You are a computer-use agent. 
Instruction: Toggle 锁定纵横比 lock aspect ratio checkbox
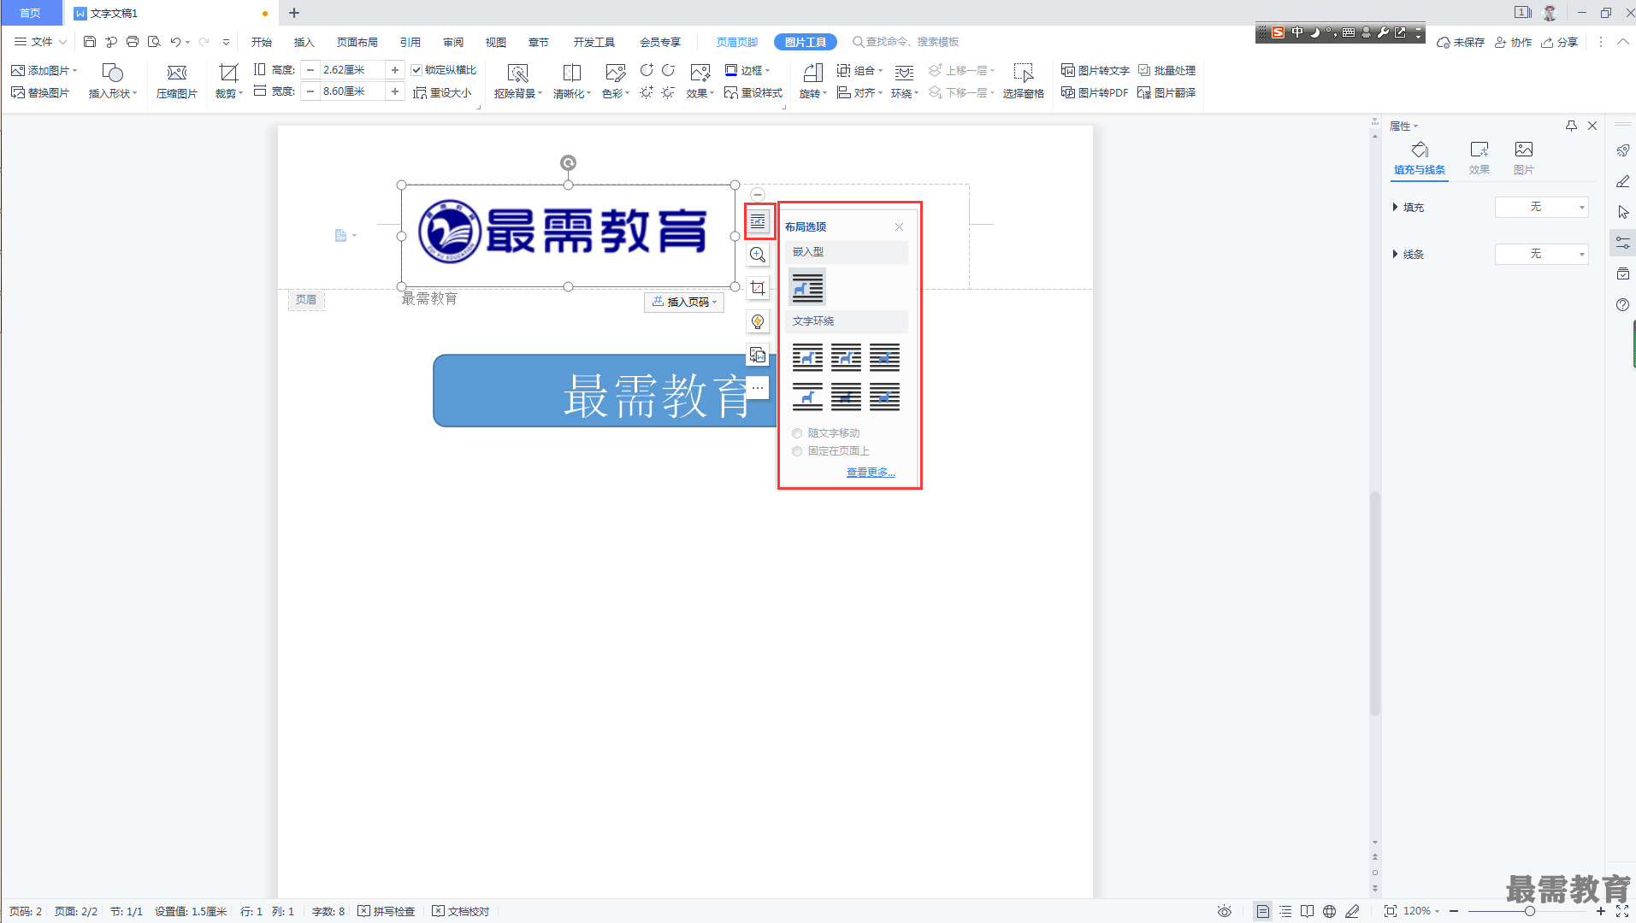(x=416, y=70)
